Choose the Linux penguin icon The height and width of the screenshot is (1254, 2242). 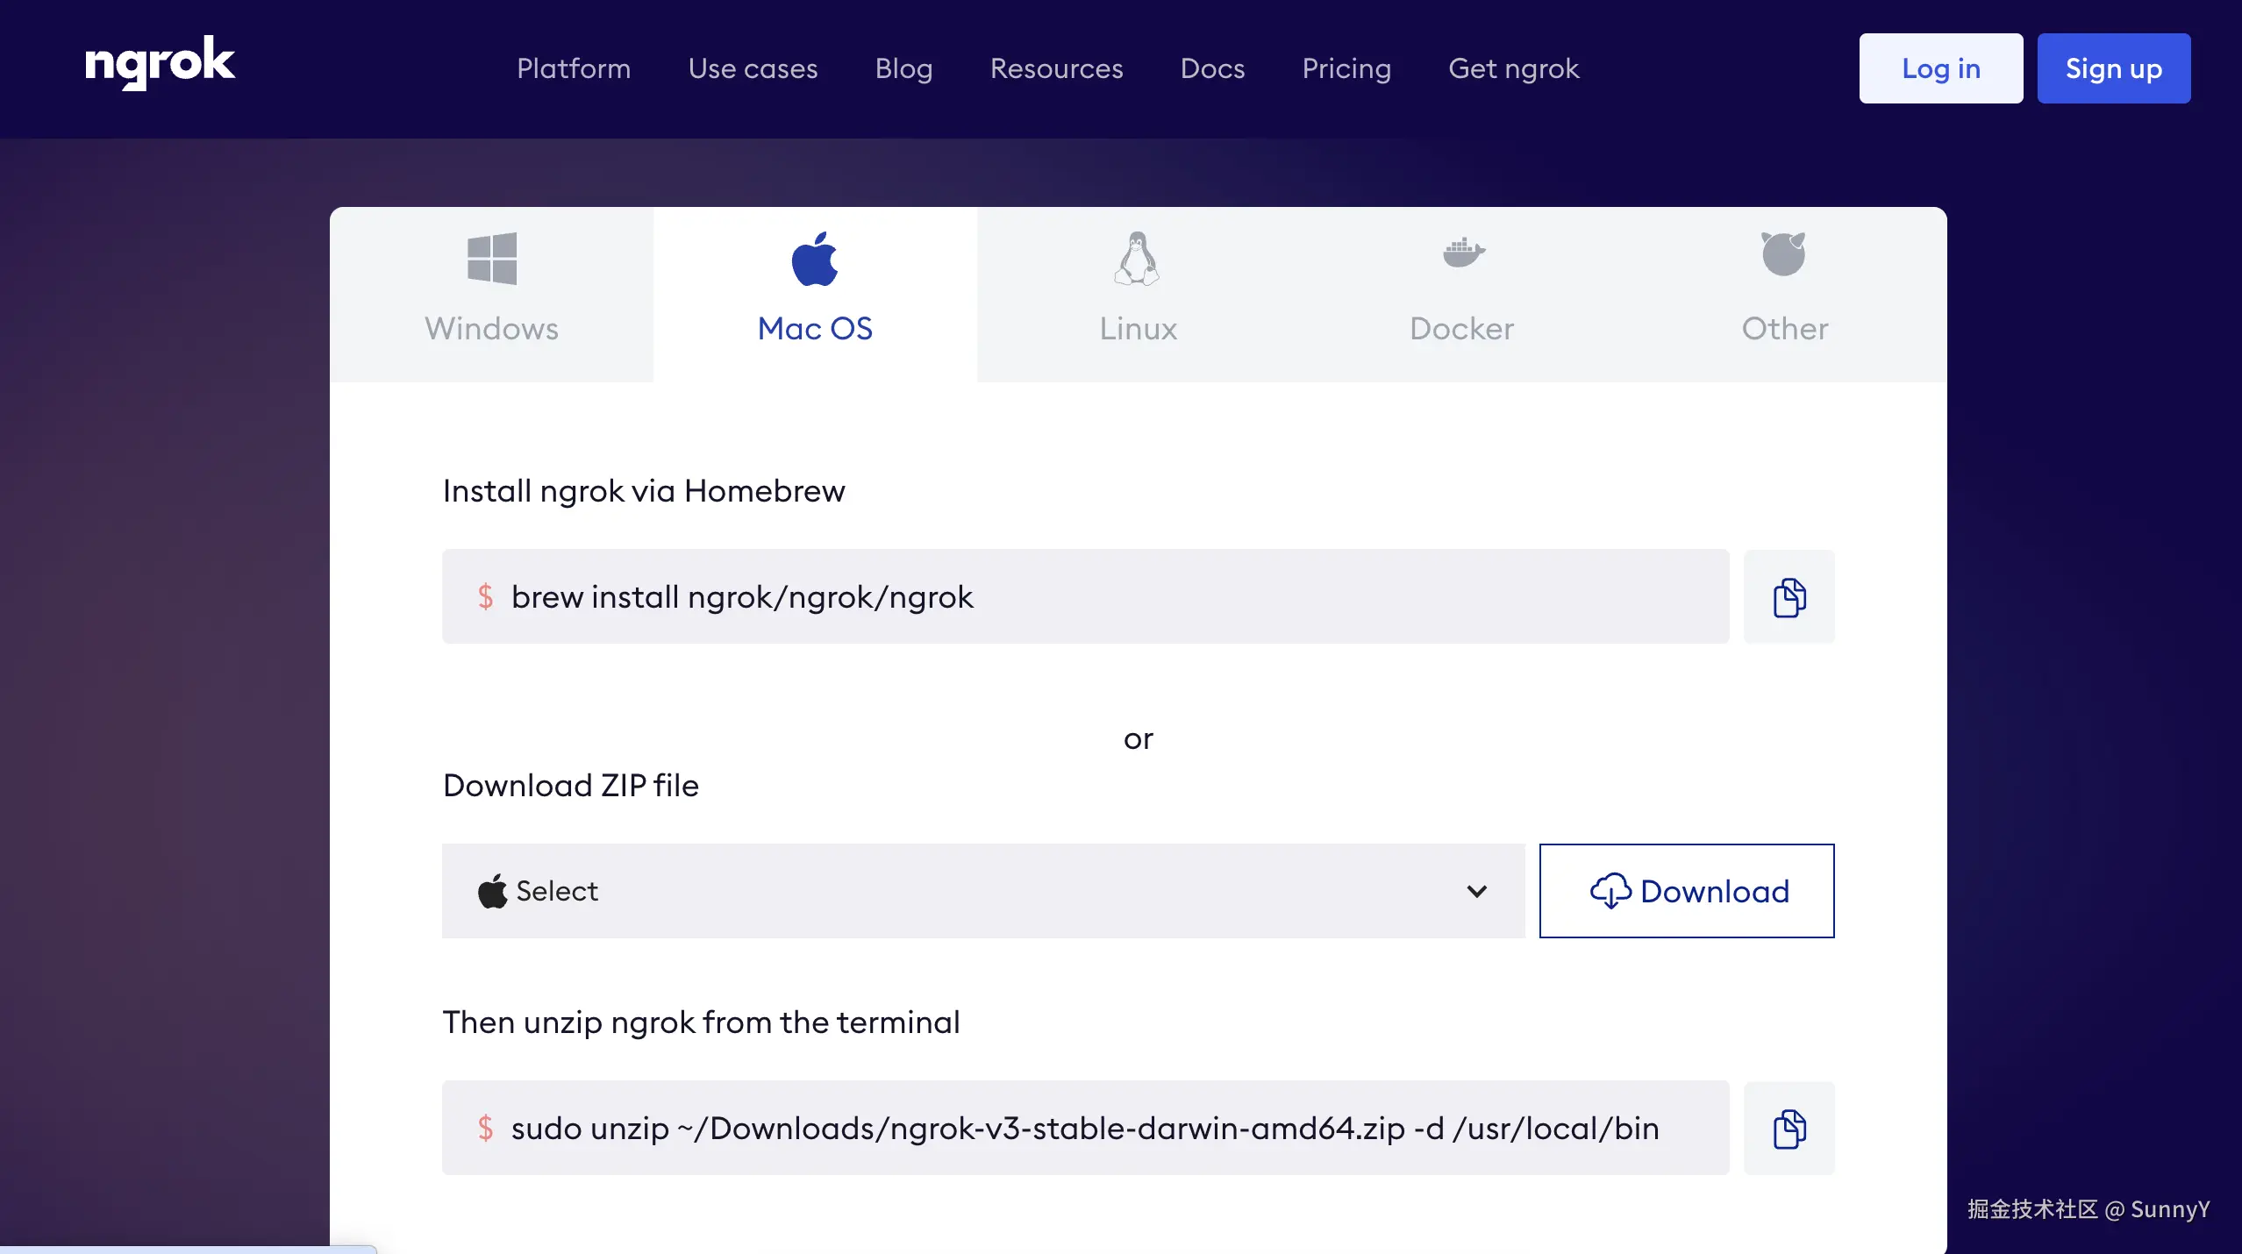(x=1138, y=259)
